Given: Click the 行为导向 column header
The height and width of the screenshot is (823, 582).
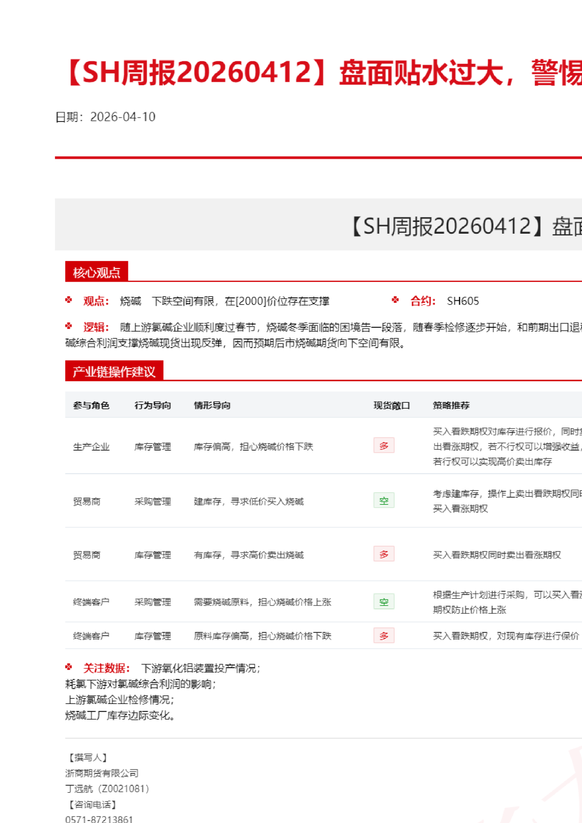Looking at the screenshot, I should click(153, 405).
